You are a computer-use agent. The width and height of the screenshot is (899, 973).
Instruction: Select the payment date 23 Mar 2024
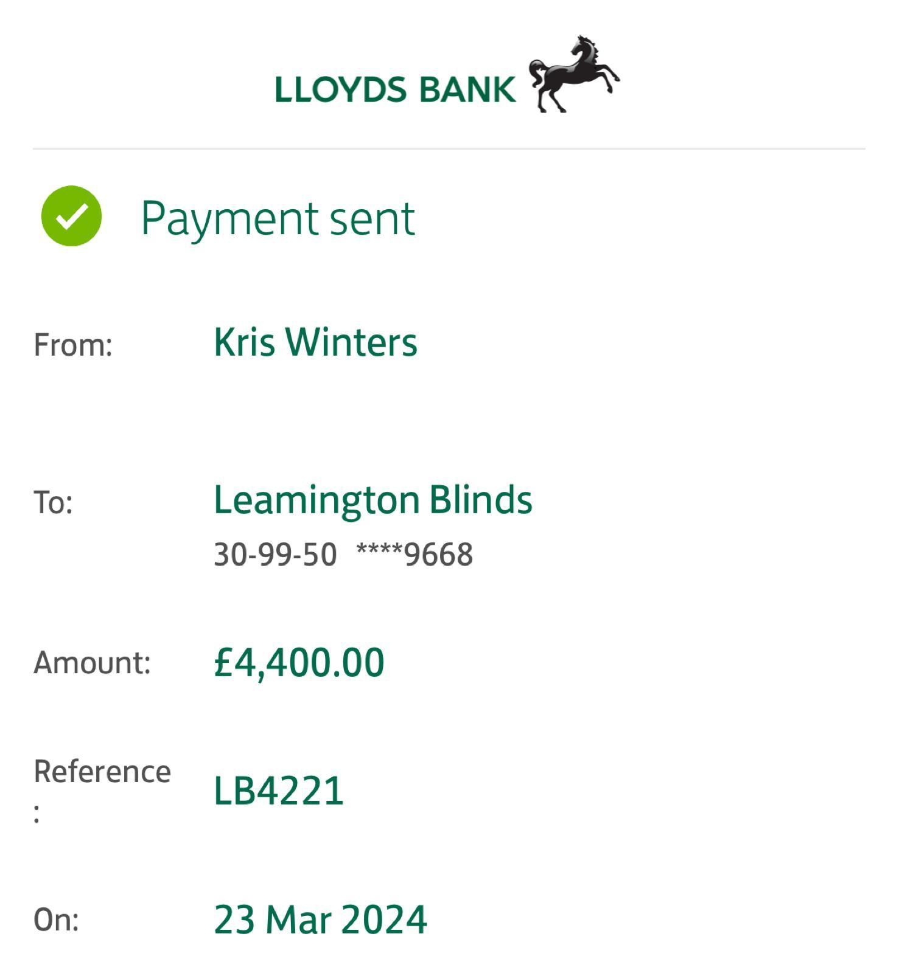click(x=320, y=919)
